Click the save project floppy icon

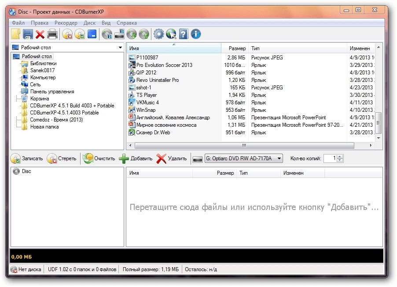tap(28, 34)
